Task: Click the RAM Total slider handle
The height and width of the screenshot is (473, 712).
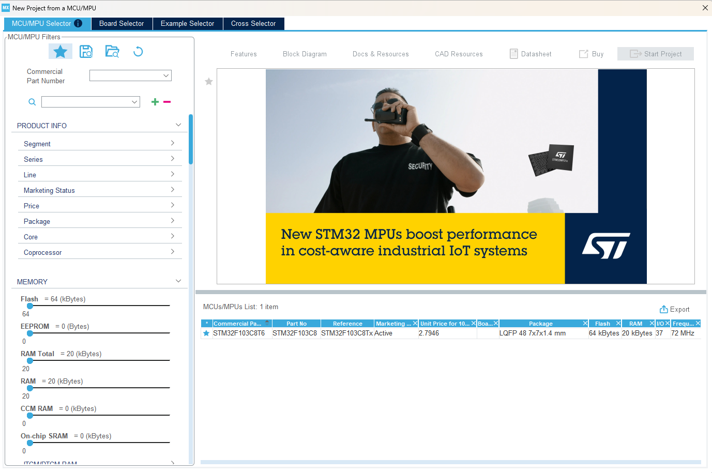Action: [x=30, y=361]
